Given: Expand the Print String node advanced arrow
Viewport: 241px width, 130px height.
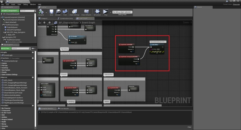Looking at the screenshot, I should (157, 53).
